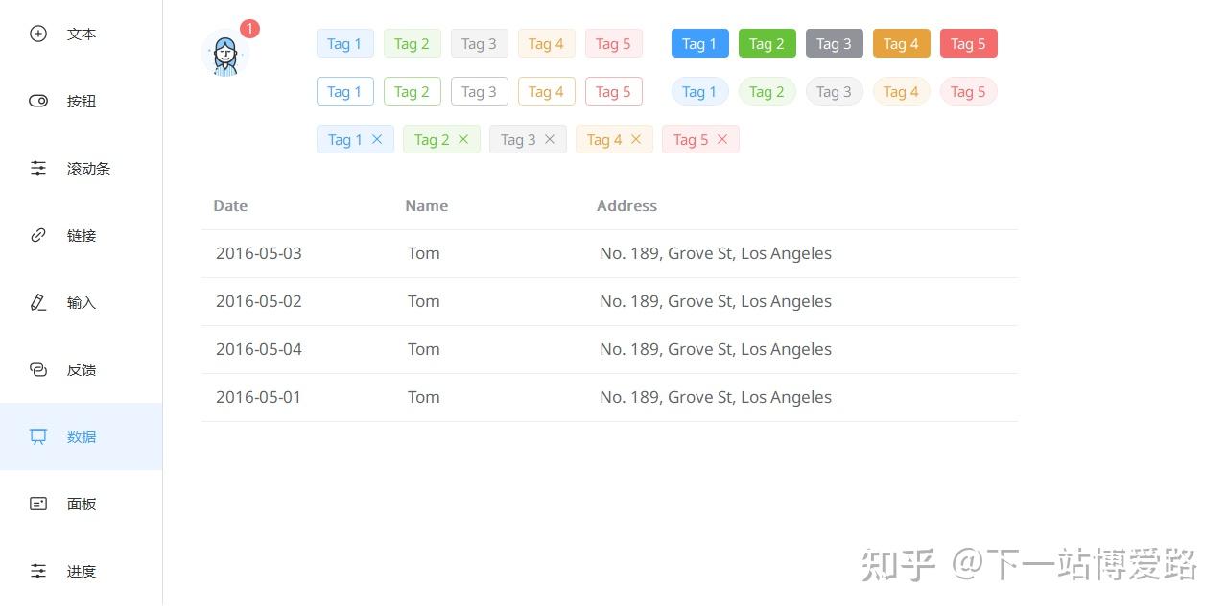Click solid red Tag 5
This screenshot has width=1228, height=613.
[969, 43]
